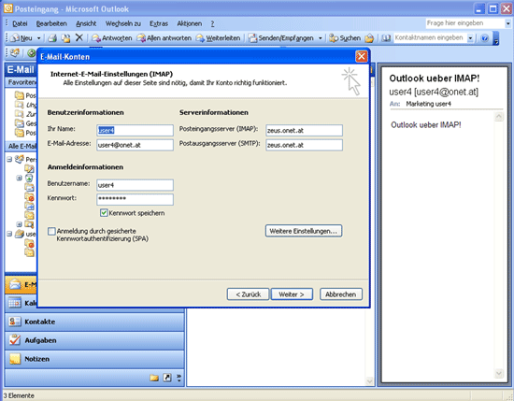Open the configure buttons chevron below Notizen
514x401 pixels.
tap(178, 378)
